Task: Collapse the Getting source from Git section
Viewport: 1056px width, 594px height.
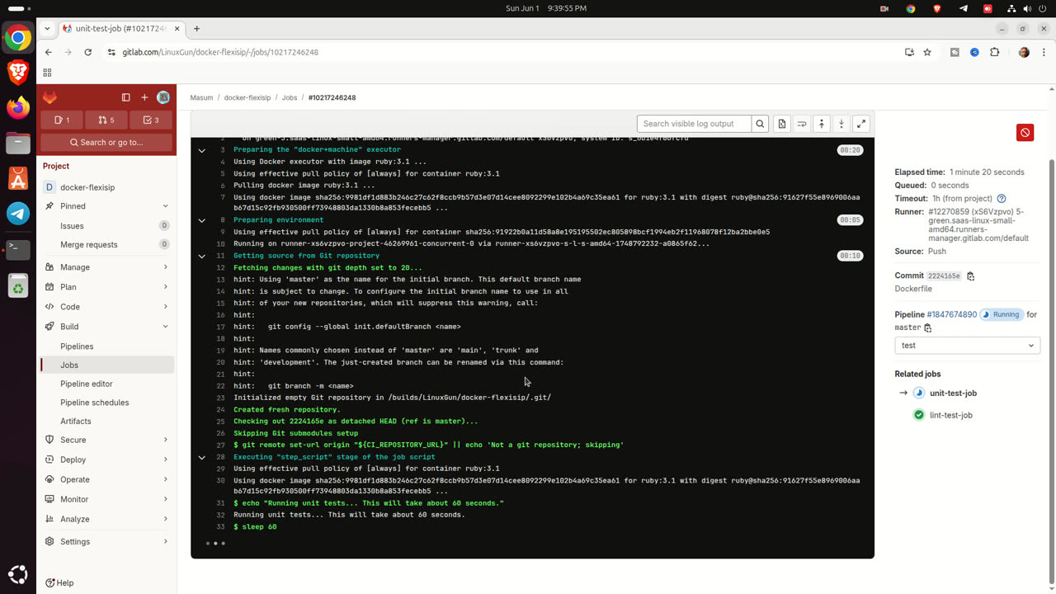Action: [201, 256]
